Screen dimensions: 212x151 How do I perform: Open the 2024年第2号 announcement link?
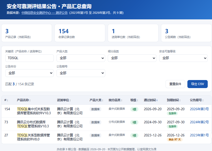click(x=199, y=122)
